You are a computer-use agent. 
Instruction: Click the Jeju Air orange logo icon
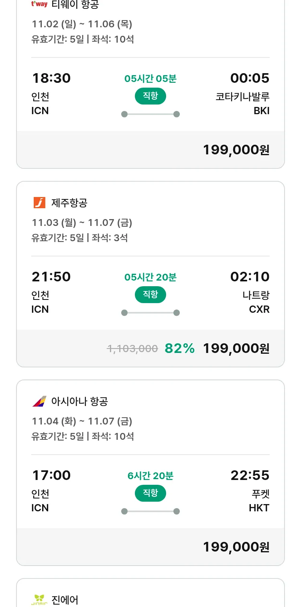click(x=39, y=203)
